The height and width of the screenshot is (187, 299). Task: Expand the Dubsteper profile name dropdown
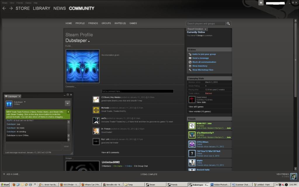89,41
